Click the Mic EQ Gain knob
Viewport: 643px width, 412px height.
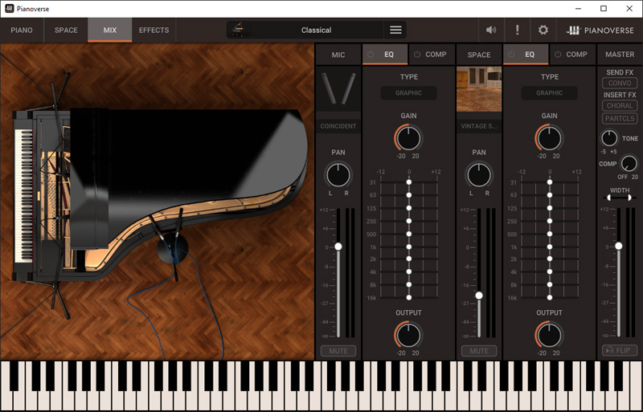coord(408,137)
